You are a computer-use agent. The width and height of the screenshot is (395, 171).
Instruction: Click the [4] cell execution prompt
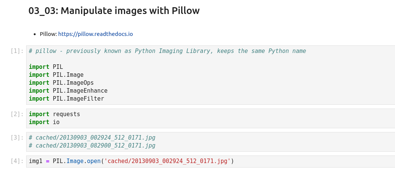17,161
